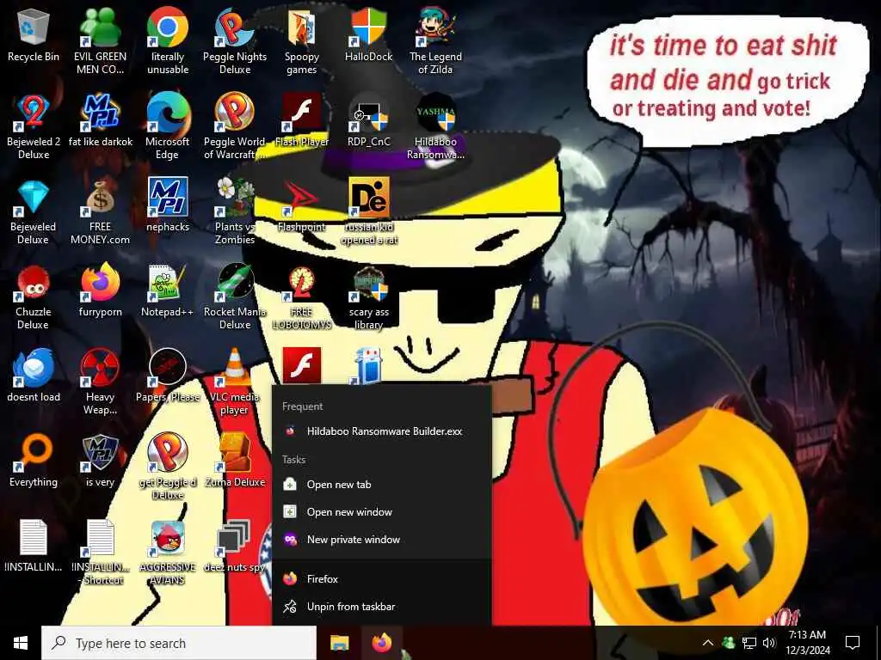This screenshot has width=881, height=660.
Task: Choose 'Open new tab' in jump list
Action: 382,485
